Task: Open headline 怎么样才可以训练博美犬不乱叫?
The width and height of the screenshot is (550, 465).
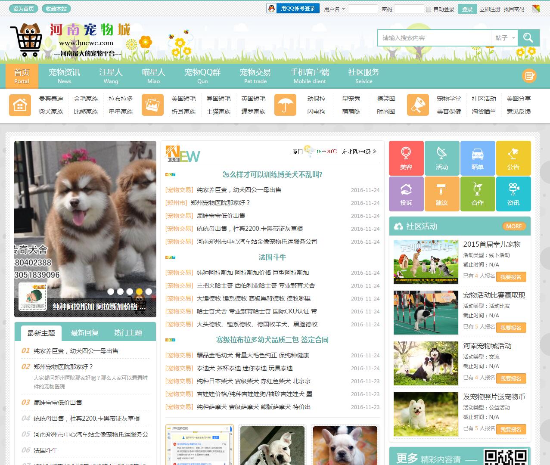Action: [x=272, y=174]
